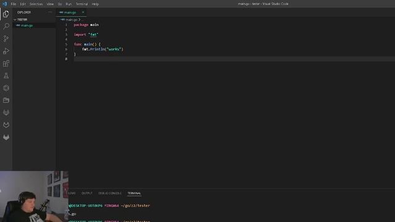Click the VS Code logo icon

point(4,4)
